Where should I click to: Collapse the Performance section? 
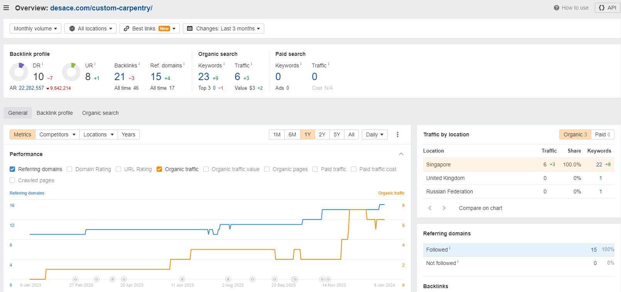pos(401,154)
